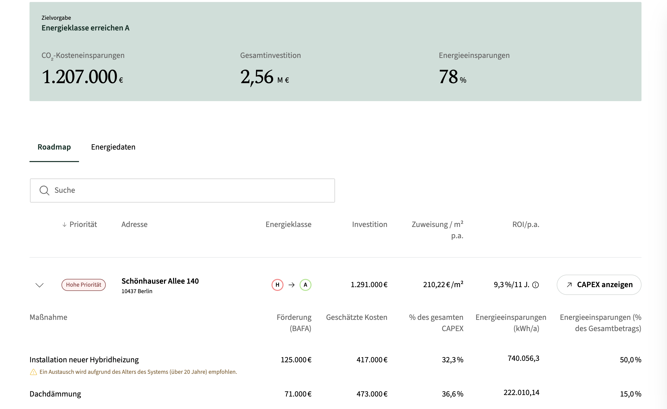Click the ROI/p.a. column header
667x409 pixels.
(526, 224)
